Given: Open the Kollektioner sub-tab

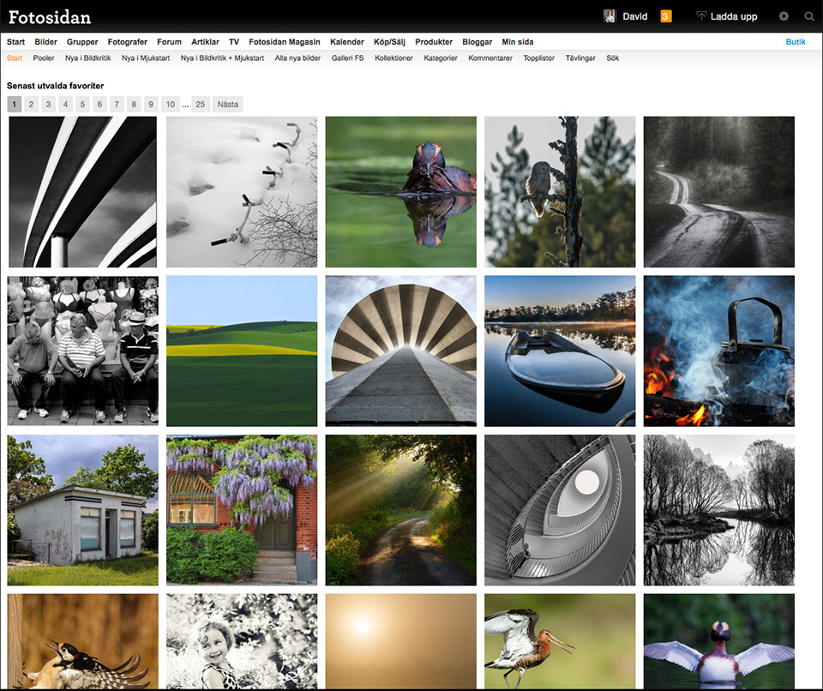Looking at the screenshot, I should tap(393, 58).
